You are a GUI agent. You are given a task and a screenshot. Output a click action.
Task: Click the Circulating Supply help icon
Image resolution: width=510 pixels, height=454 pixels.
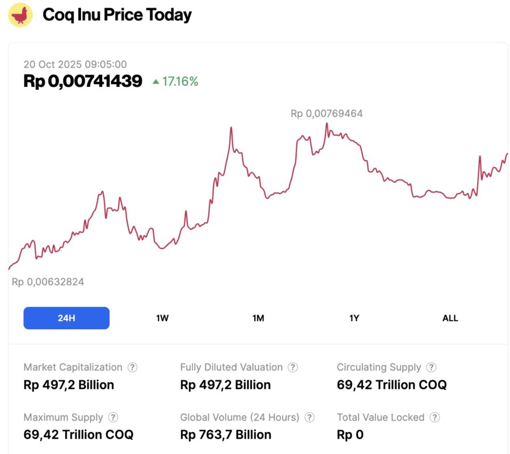(x=431, y=367)
